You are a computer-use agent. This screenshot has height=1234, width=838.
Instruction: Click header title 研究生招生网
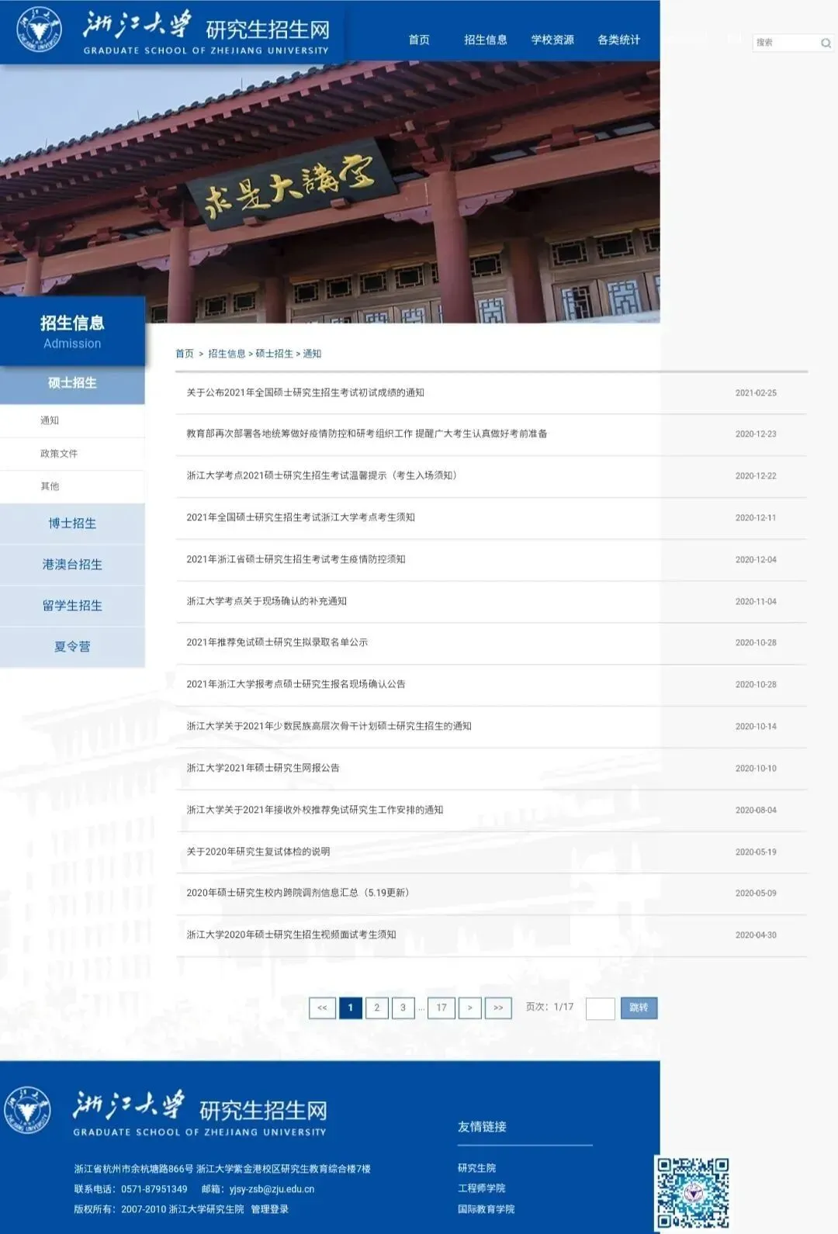point(268,29)
